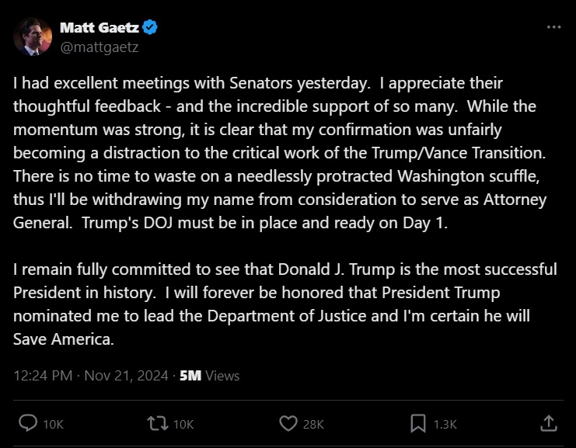
Task: Click the paragraph ending "Save America"
Action: pos(285,304)
